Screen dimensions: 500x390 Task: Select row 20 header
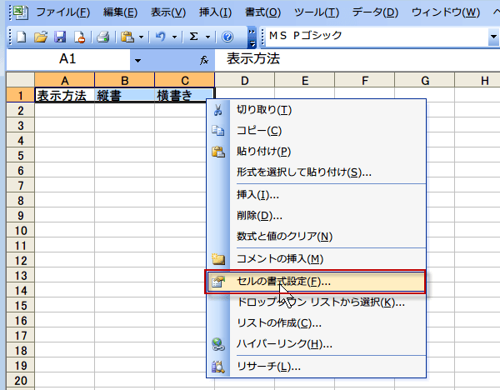point(20,380)
